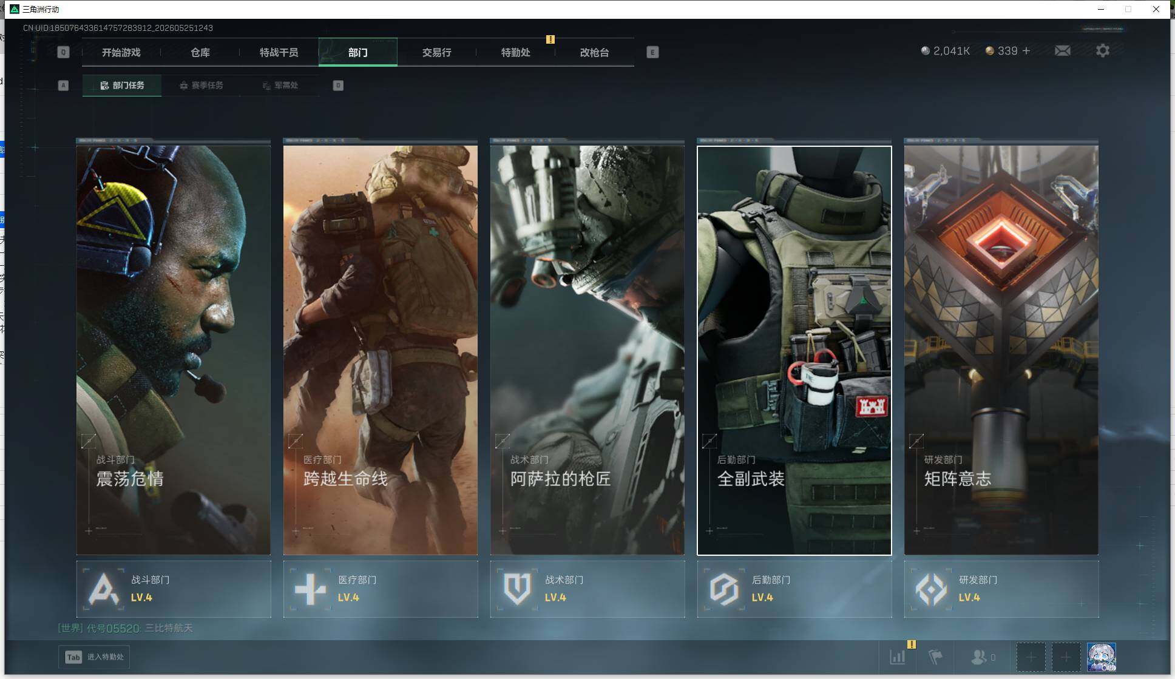
Task: Select the 部门 tab
Action: tap(357, 52)
